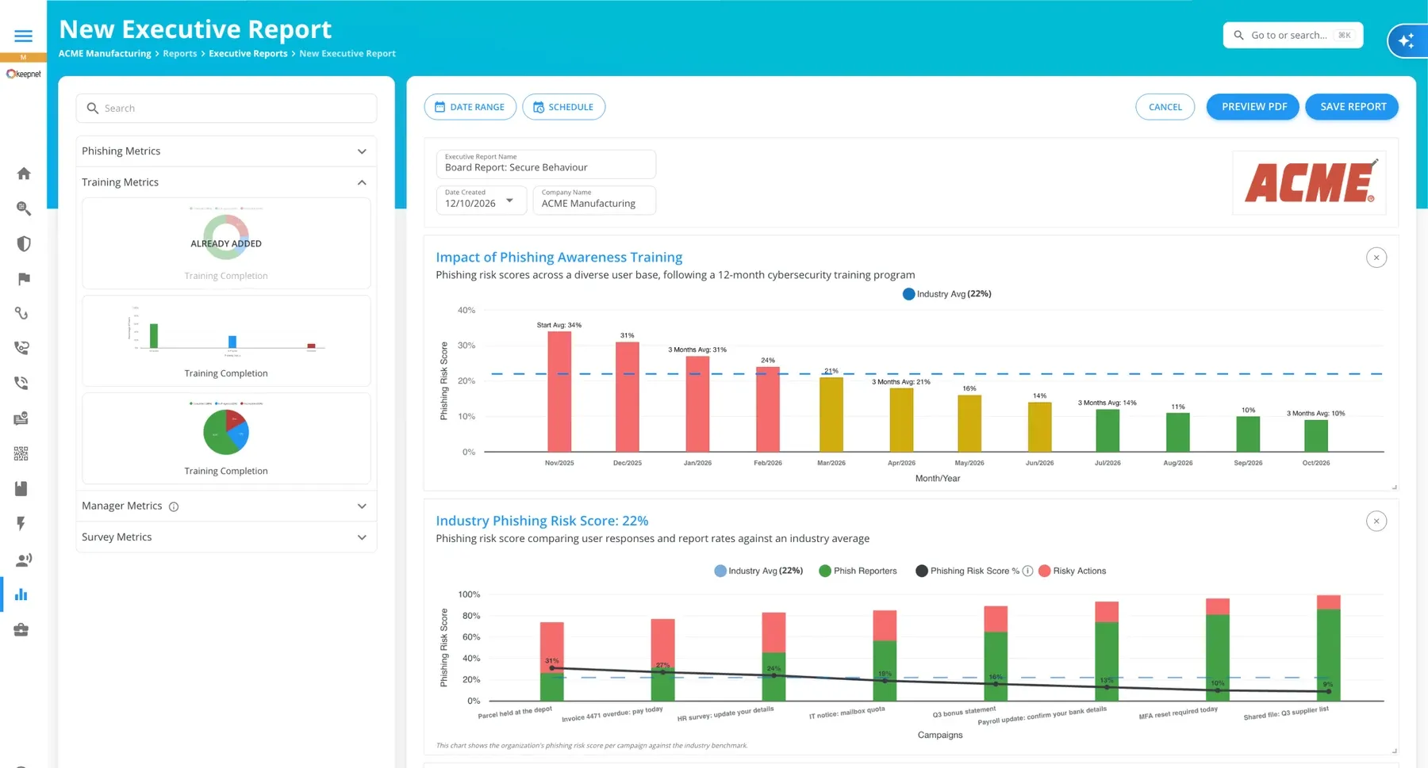Open the hook phishing icon in sidebar
Viewport: 1428px width, 768px height.
22,313
